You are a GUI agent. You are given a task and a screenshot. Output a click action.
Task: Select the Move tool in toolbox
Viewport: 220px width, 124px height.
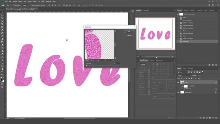pos(2,12)
